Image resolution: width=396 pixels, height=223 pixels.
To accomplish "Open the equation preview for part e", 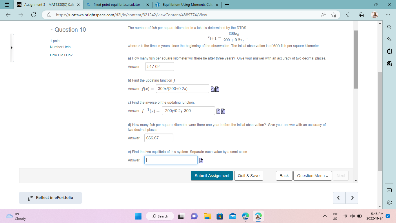I will pyautogui.click(x=201, y=160).
